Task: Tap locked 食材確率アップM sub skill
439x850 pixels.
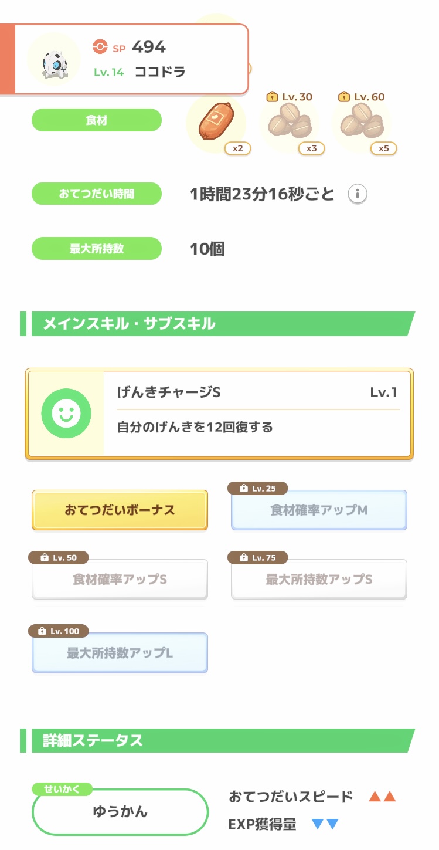Action: tap(319, 510)
